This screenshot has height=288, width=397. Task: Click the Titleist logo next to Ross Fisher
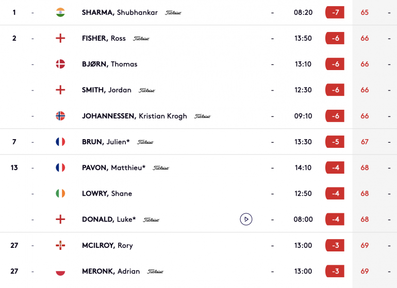[141, 39]
